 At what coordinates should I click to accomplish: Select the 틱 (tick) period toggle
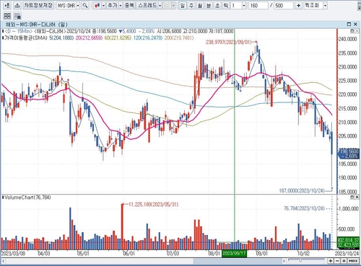coord(226,6)
